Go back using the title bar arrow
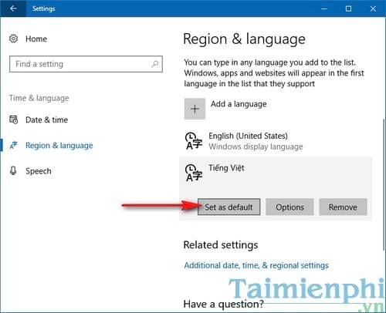This screenshot has width=386, height=313. point(13,8)
